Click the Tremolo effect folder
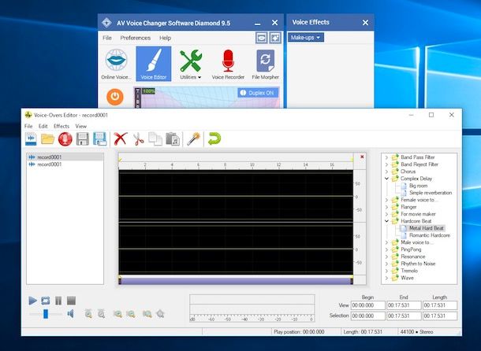Image resolution: width=481 pixels, height=351 pixels. [x=409, y=271]
